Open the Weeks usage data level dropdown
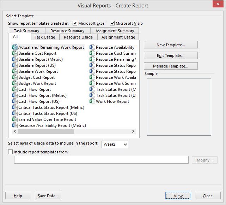Screen dimensions: 226x205 (115, 144)
